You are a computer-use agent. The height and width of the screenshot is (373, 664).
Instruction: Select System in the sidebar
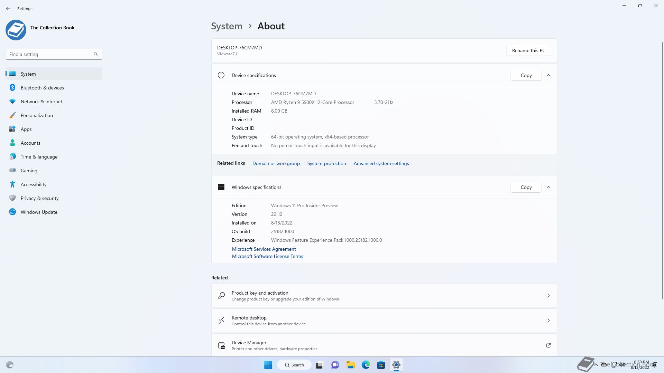[x=54, y=74]
